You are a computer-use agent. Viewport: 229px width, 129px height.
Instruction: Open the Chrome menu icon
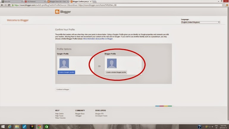coord(227,5)
